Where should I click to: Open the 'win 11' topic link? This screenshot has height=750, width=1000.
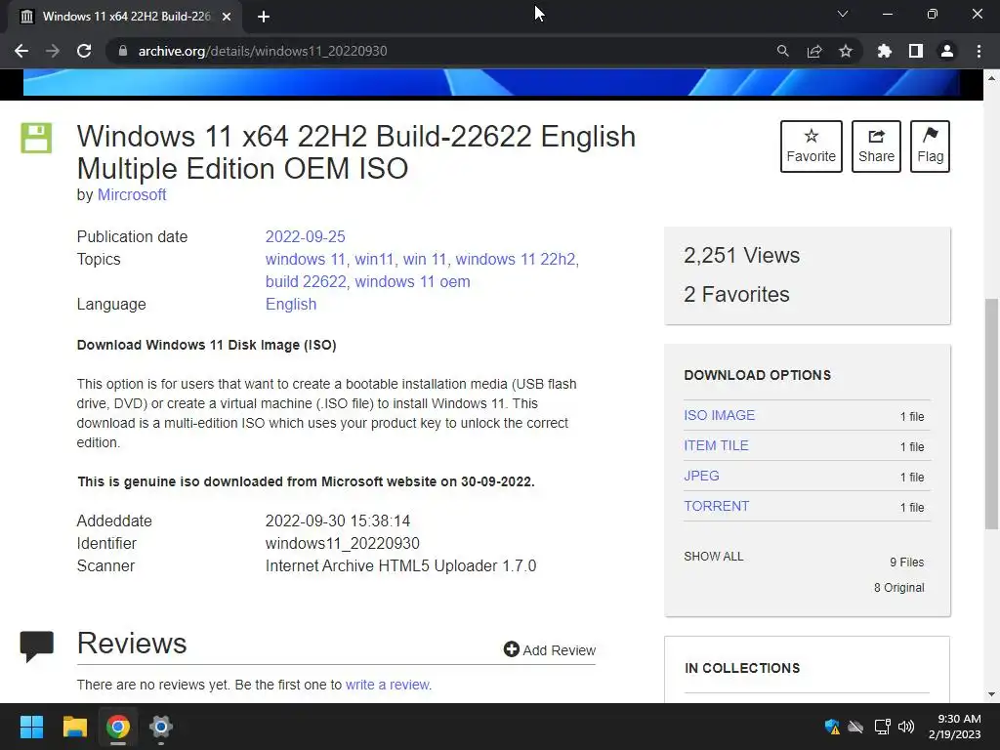424,259
